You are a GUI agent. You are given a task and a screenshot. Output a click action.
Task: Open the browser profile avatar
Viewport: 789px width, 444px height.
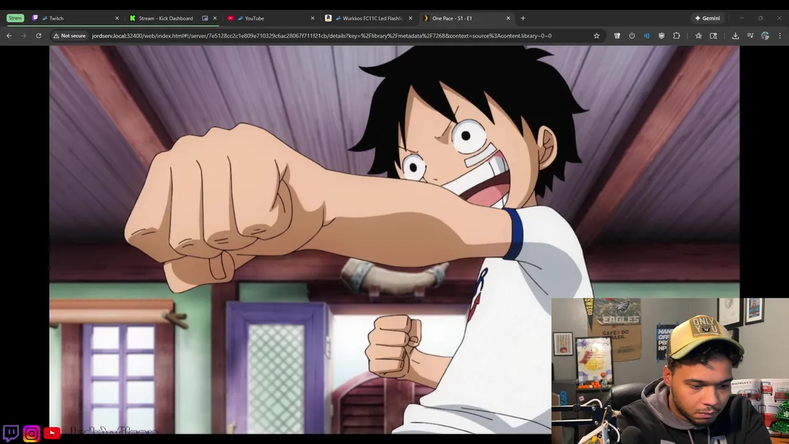[x=765, y=36]
